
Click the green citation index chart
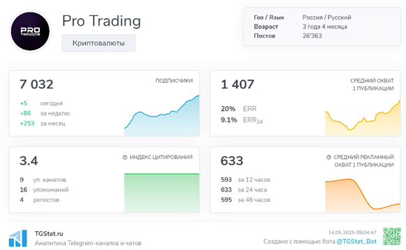tap(162, 192)
